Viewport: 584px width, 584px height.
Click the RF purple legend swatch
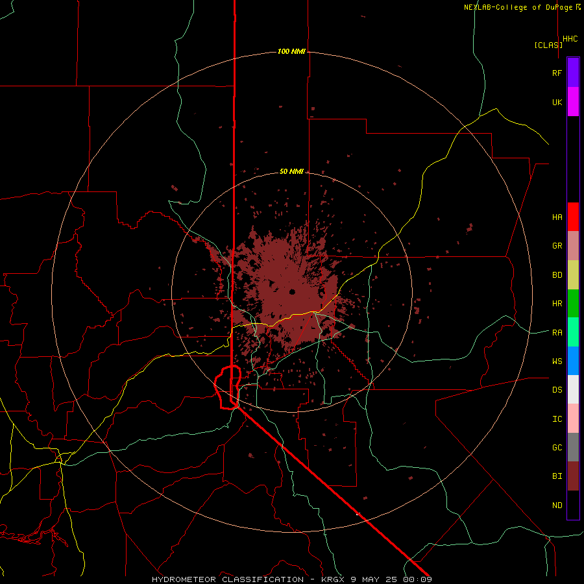[573, 73]
